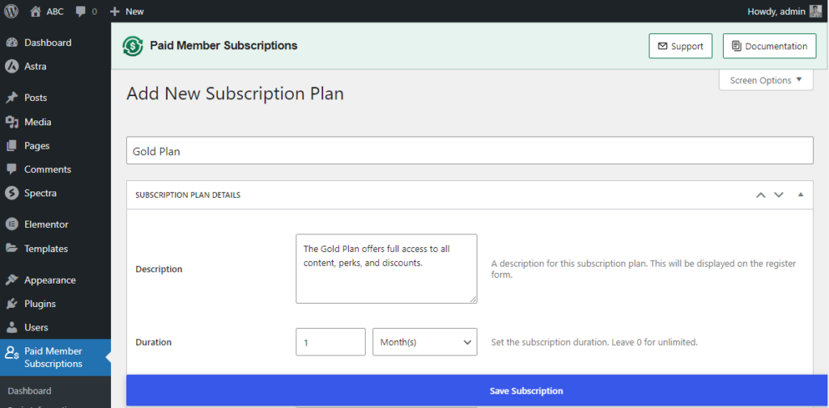Click the document icon on Documentation button
Screen dimensions: 829x408
[736, 46]
